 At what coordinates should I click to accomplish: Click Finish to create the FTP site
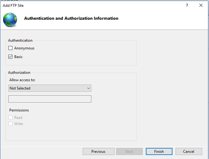(x=159, y=151)
